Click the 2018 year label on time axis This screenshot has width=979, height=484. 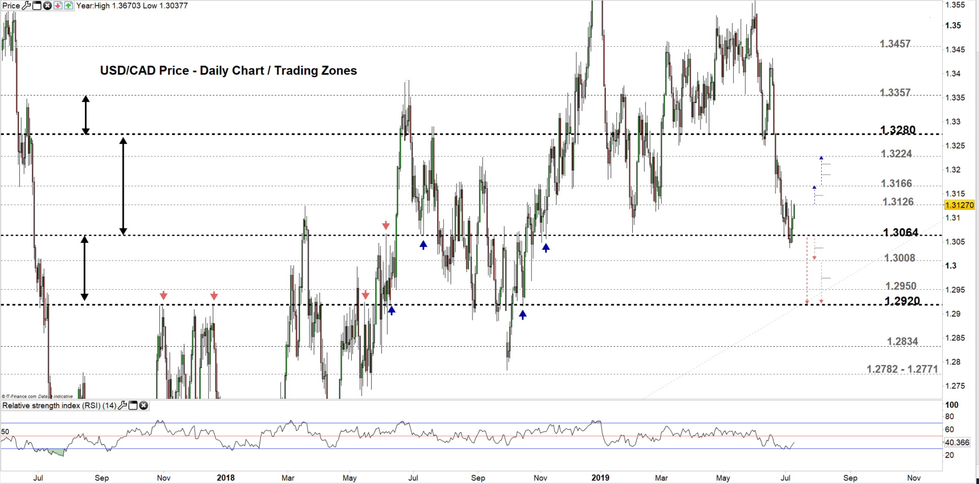[226, 478]
